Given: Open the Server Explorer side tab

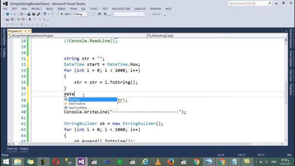Looking at the screenshot, I should (4, 37).
